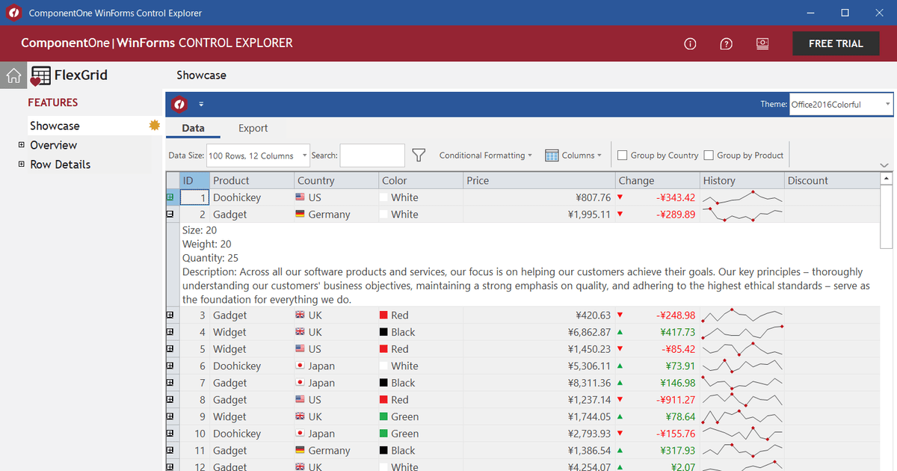Switch to the Export tab
The height and width of the screenshot is (471, 897).
click(253, 128)
